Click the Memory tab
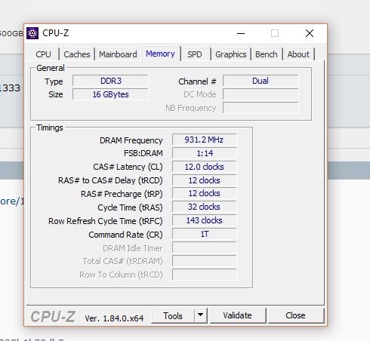370x341 pixels. coord(160,54)
